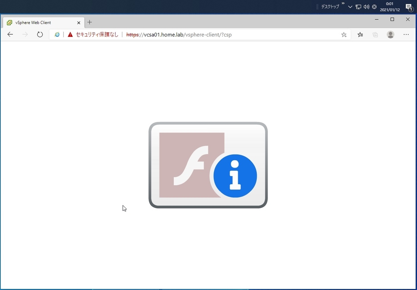Open the volume speaker tray icon

click(366, 7)
